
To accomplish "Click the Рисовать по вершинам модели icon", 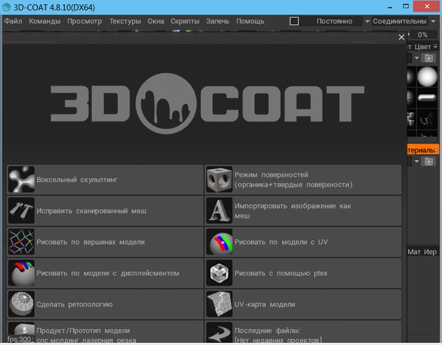I will [21, 242].
